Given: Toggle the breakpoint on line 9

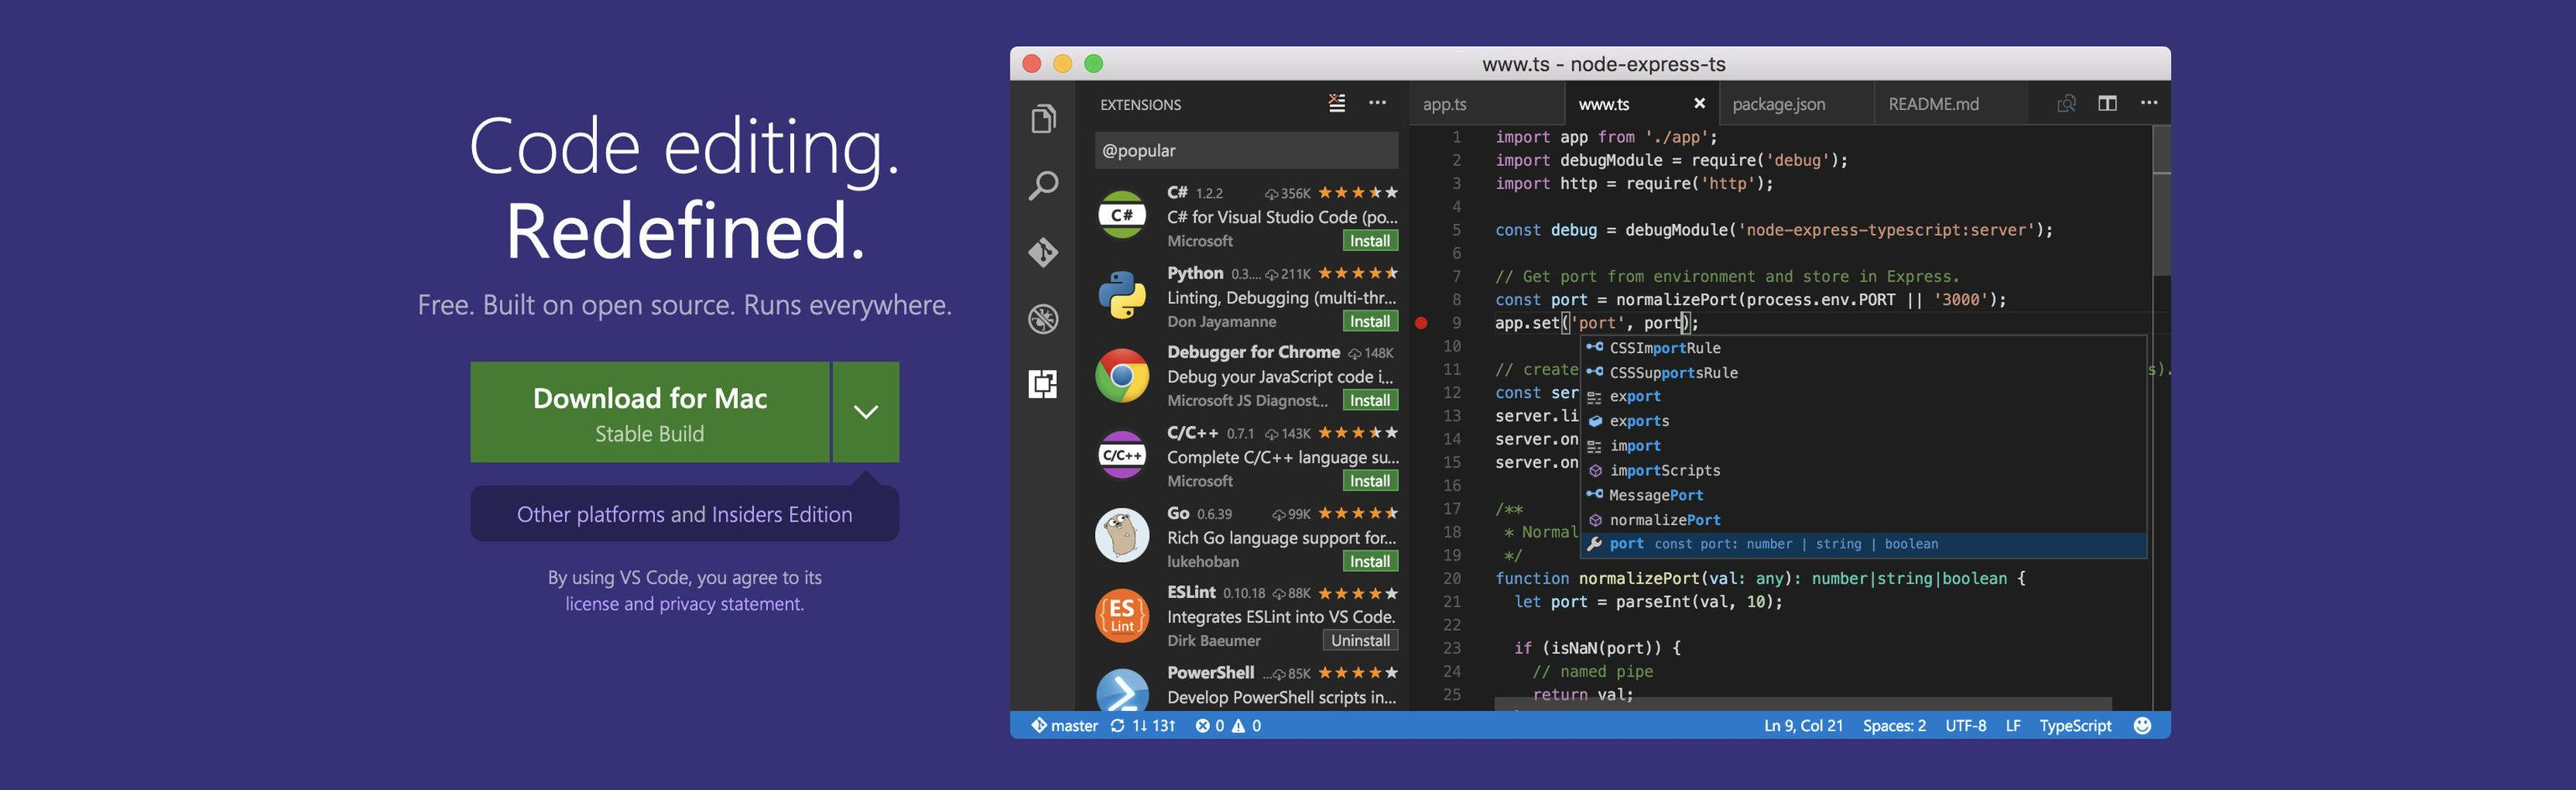Looking at the screenshot, I should click(x=1421, y=323).
